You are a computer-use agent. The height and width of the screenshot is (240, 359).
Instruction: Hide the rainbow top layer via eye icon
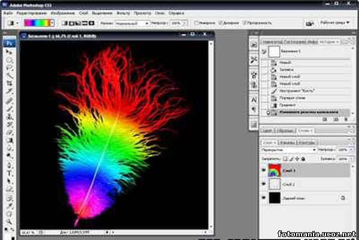click(x=265, y=171)
